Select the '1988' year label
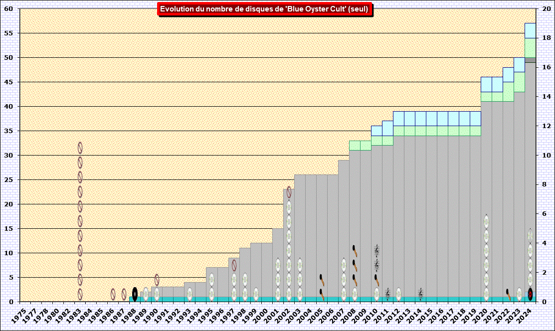The image size is (555, 331). [128, 316]
